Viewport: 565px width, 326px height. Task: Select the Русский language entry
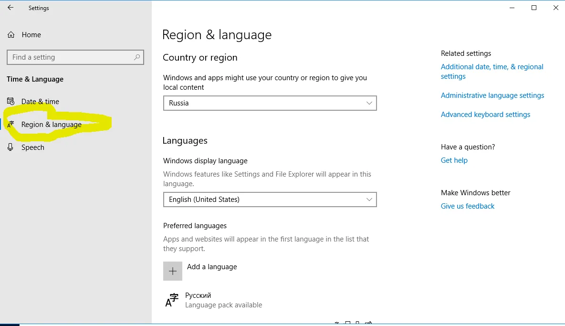coord(213,300)
